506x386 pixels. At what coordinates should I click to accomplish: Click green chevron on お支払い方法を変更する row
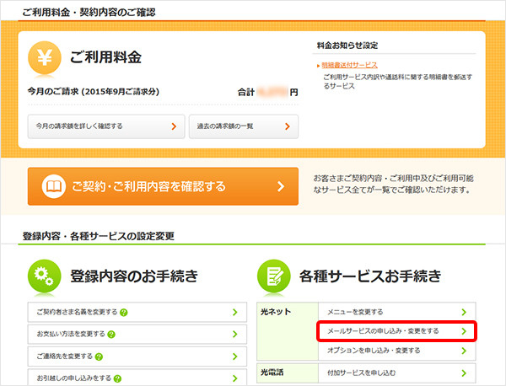tap(235, 334)
